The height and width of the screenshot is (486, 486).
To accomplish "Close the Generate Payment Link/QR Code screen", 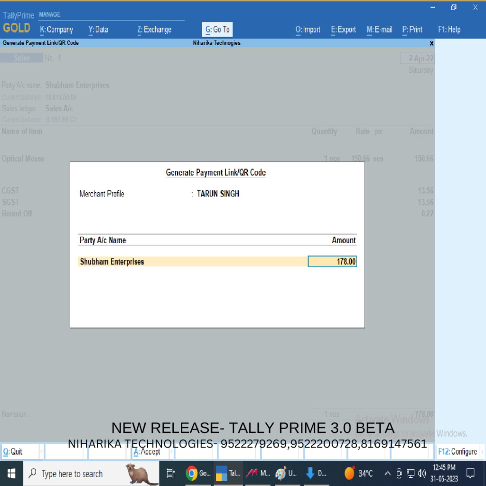I will point(431,43).
